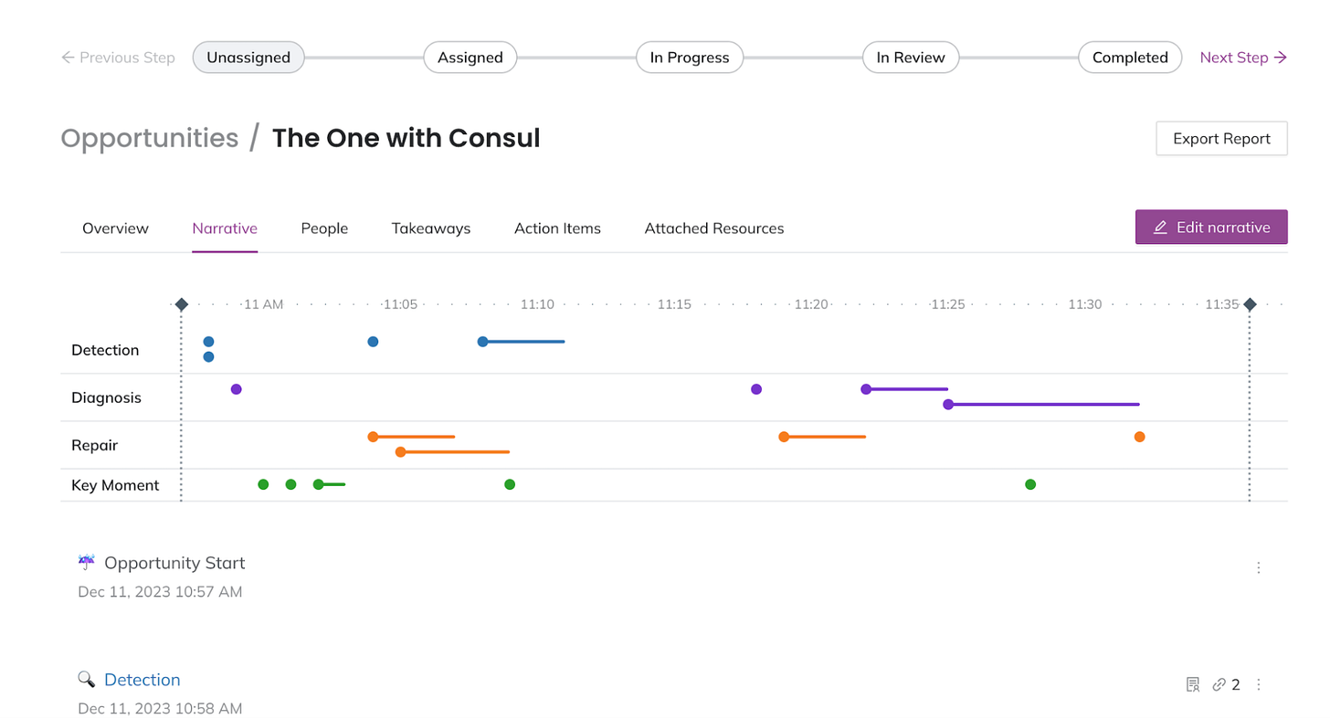
Task: Click the umbrella icon beside Opportunity Start
Action: point(87,562)
